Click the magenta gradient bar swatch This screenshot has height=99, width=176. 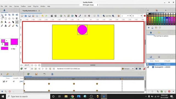pyautogui.click(x=5, y=48)
